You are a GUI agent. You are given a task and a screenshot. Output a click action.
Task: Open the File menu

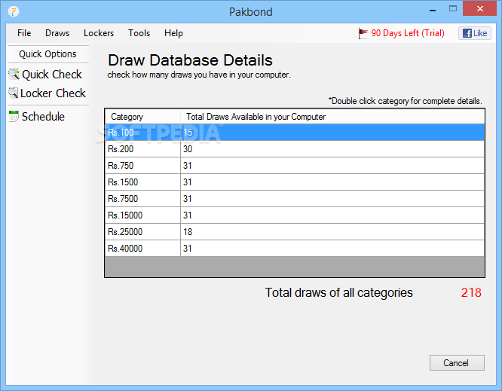[24, 33]
